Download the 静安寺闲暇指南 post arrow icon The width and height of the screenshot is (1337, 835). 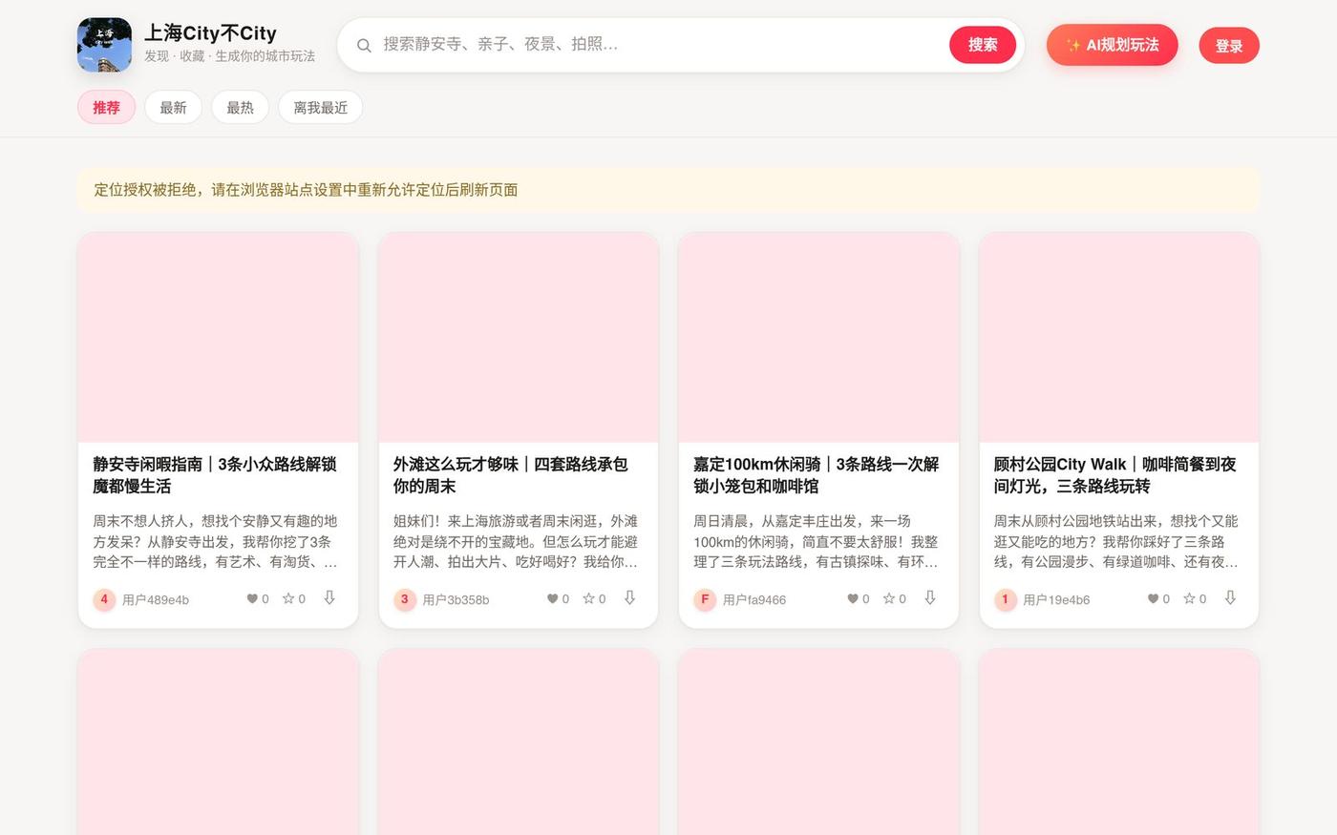tap(329, 597)
